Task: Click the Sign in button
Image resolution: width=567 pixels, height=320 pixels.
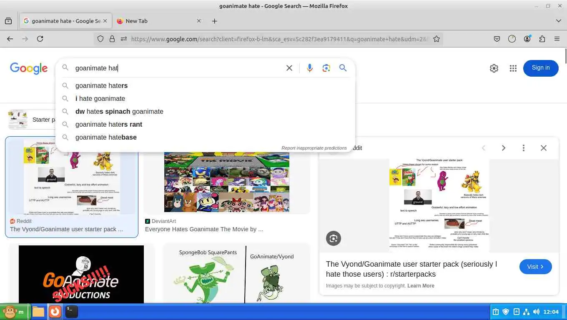Action: 541,68
